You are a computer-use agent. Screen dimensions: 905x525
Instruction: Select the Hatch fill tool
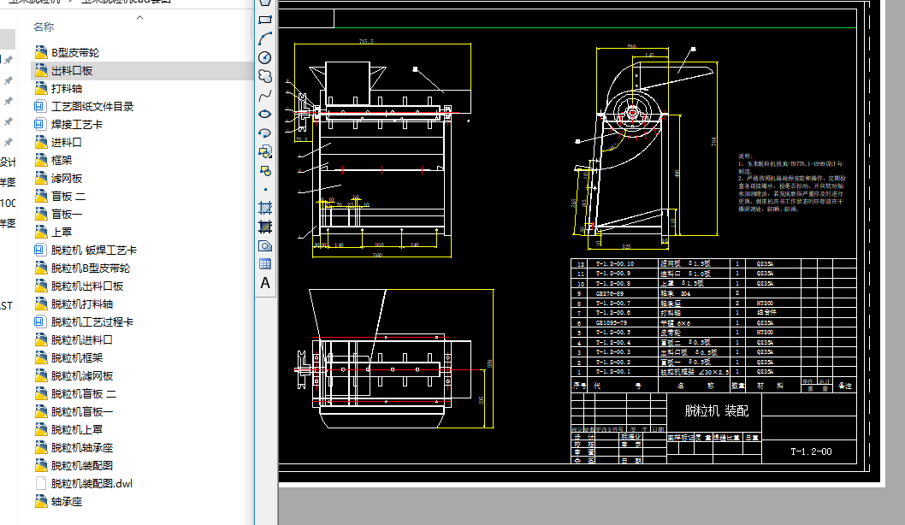tap(265, 208)
